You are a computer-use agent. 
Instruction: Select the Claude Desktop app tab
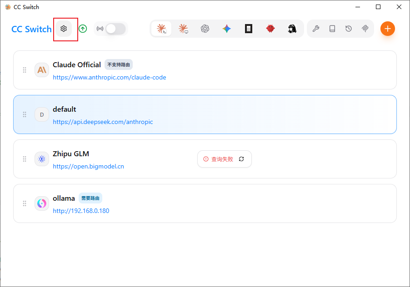[x=183, y=29]
